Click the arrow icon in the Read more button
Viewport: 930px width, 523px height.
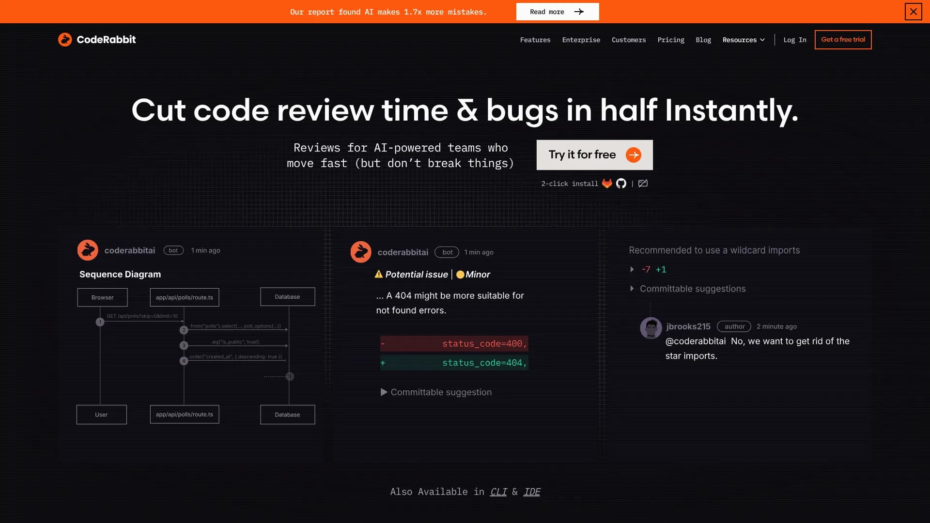[x=579, y=12]
